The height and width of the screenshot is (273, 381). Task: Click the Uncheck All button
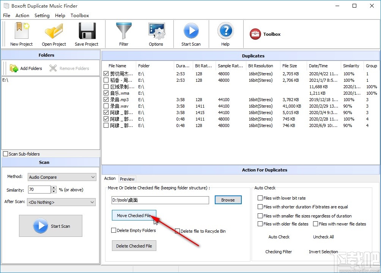click(323, 237)
